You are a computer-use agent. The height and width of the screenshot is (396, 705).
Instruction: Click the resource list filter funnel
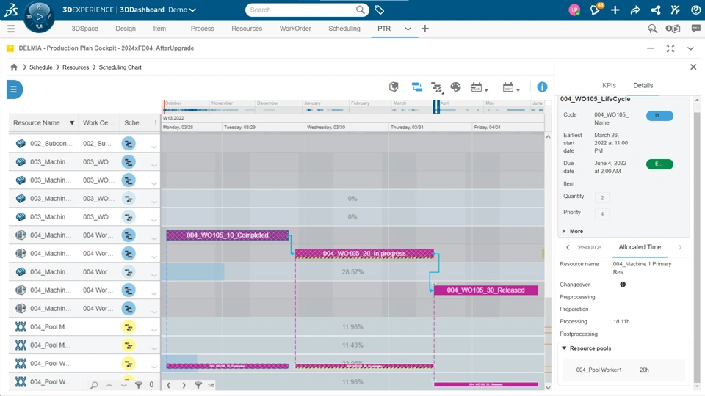(139, 385)
